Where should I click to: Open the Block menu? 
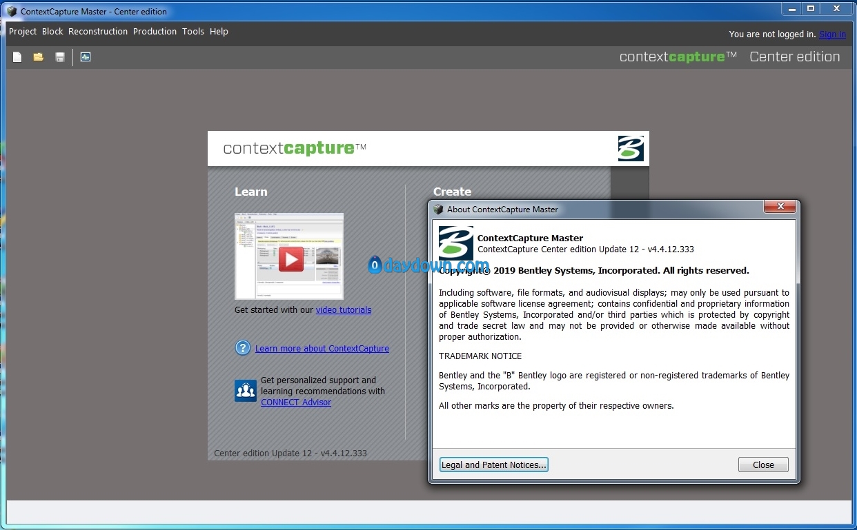pos(52,32)
